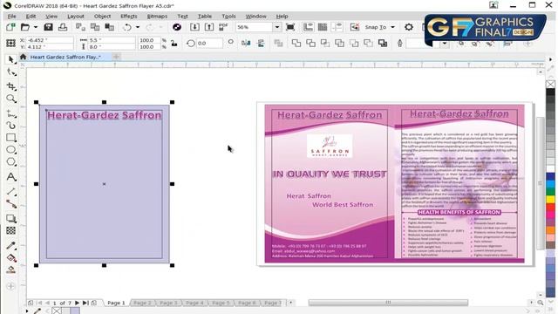Viewport: 558px width, 314px height.
Task: Click the Print icon
Action: click(x=63, y=27)
